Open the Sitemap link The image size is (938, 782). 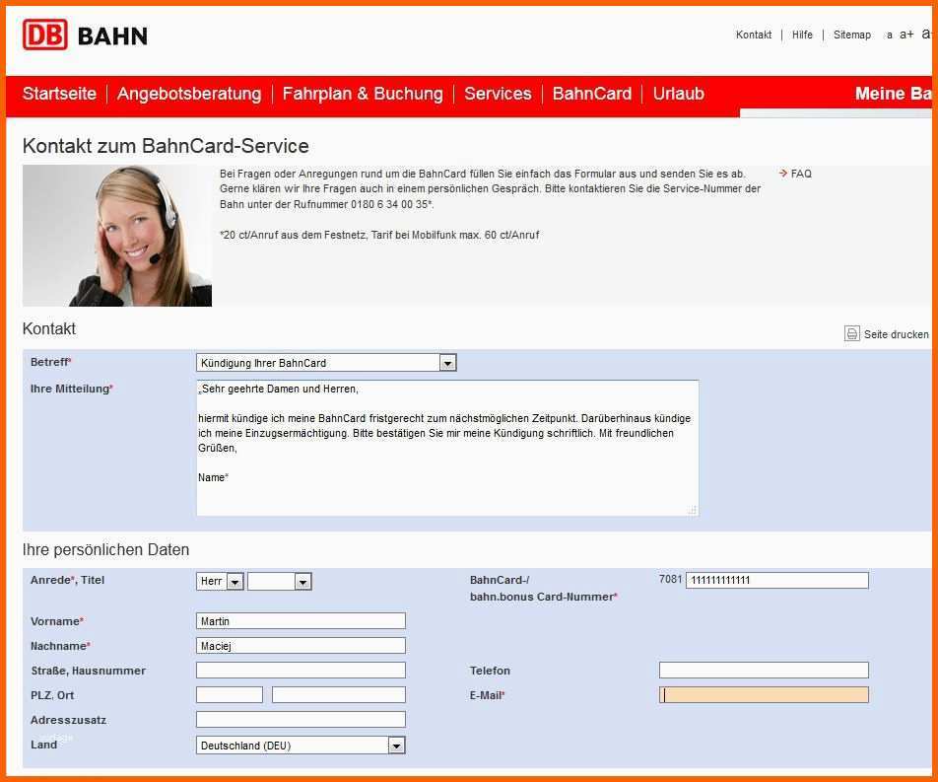pyautogui.click(x=852, y=35)
